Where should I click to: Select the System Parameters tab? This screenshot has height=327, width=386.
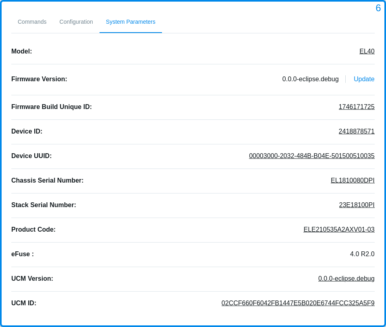click(130, 22)
